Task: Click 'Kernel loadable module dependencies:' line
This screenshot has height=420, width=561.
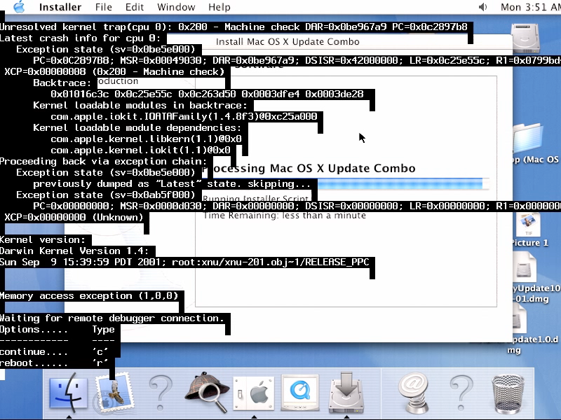Action: point(137,128)
